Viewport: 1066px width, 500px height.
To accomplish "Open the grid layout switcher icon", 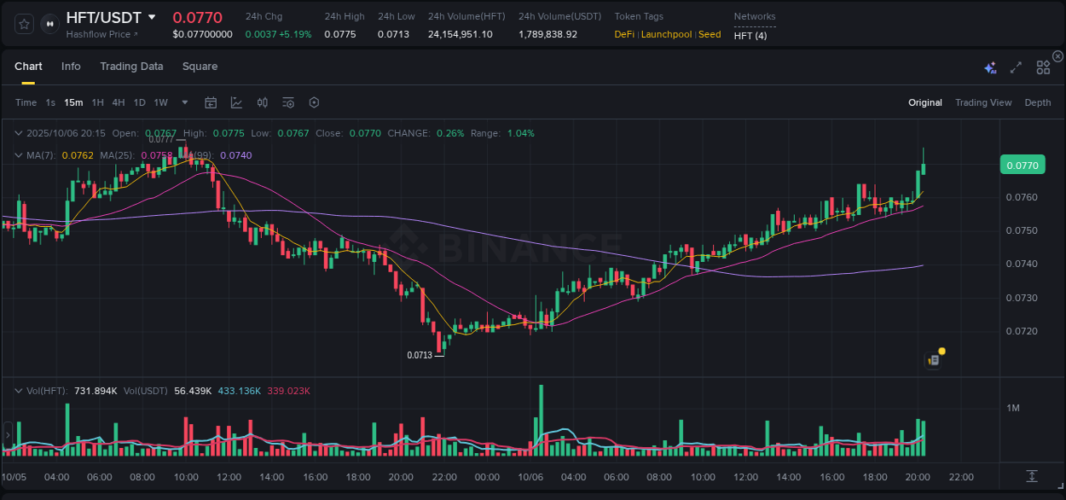I will point(1042,67).
